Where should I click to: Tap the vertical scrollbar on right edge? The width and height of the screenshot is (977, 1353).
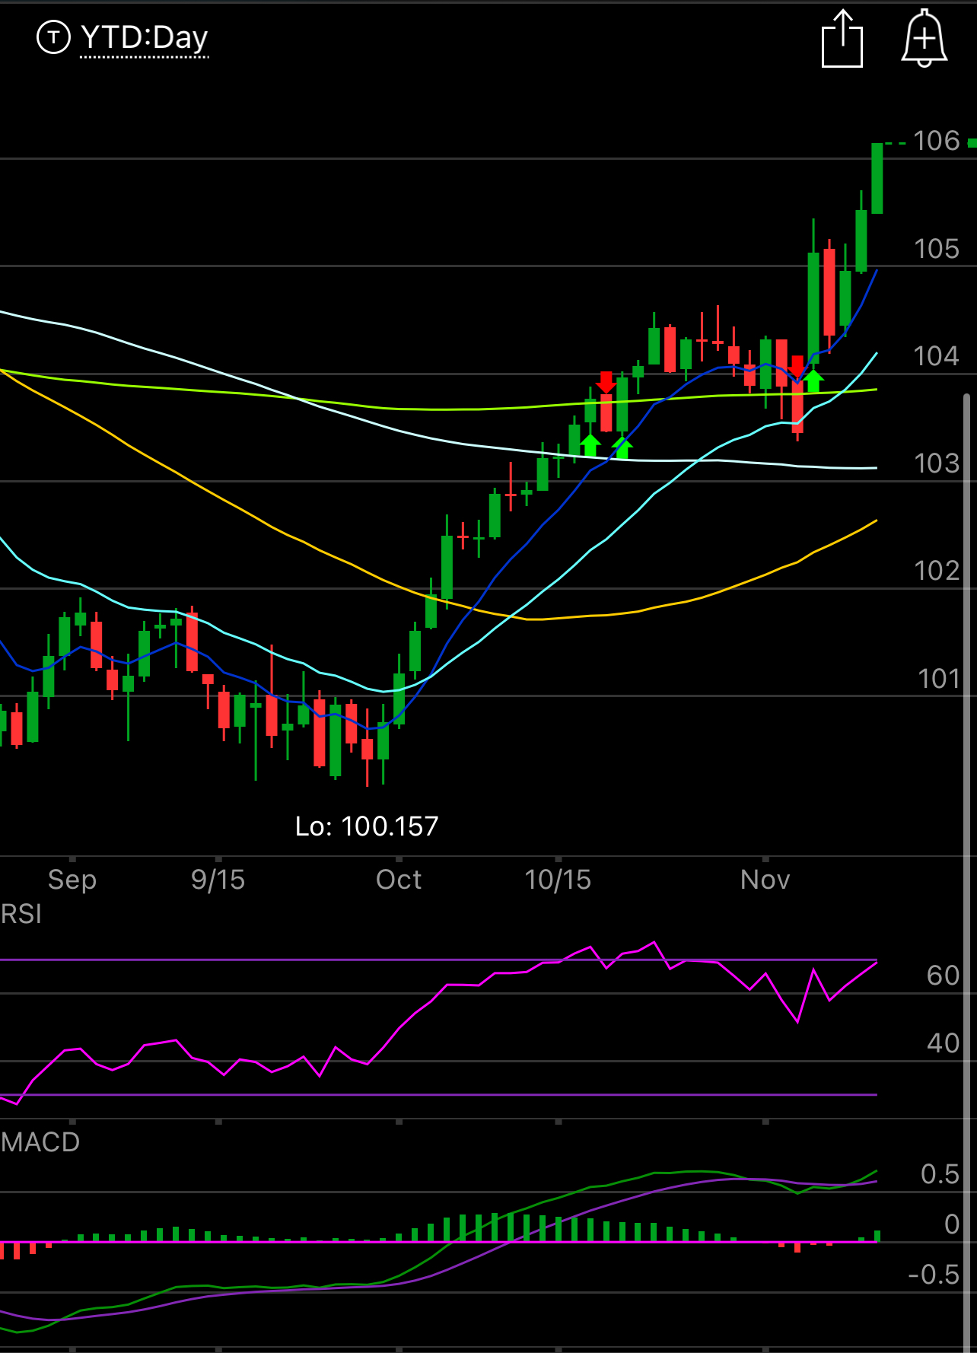968,871
